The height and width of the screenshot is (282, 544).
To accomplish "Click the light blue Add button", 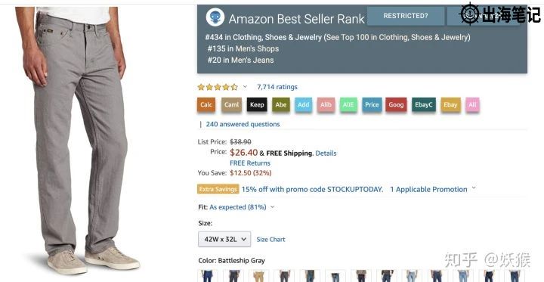I will pyautogui.click(x=304, y=104).
